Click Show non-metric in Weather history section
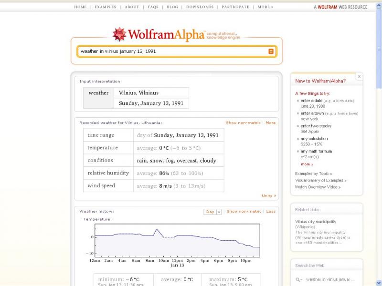Image resolution: width=382 pixels, height=286 pixels. click(244, 211)
